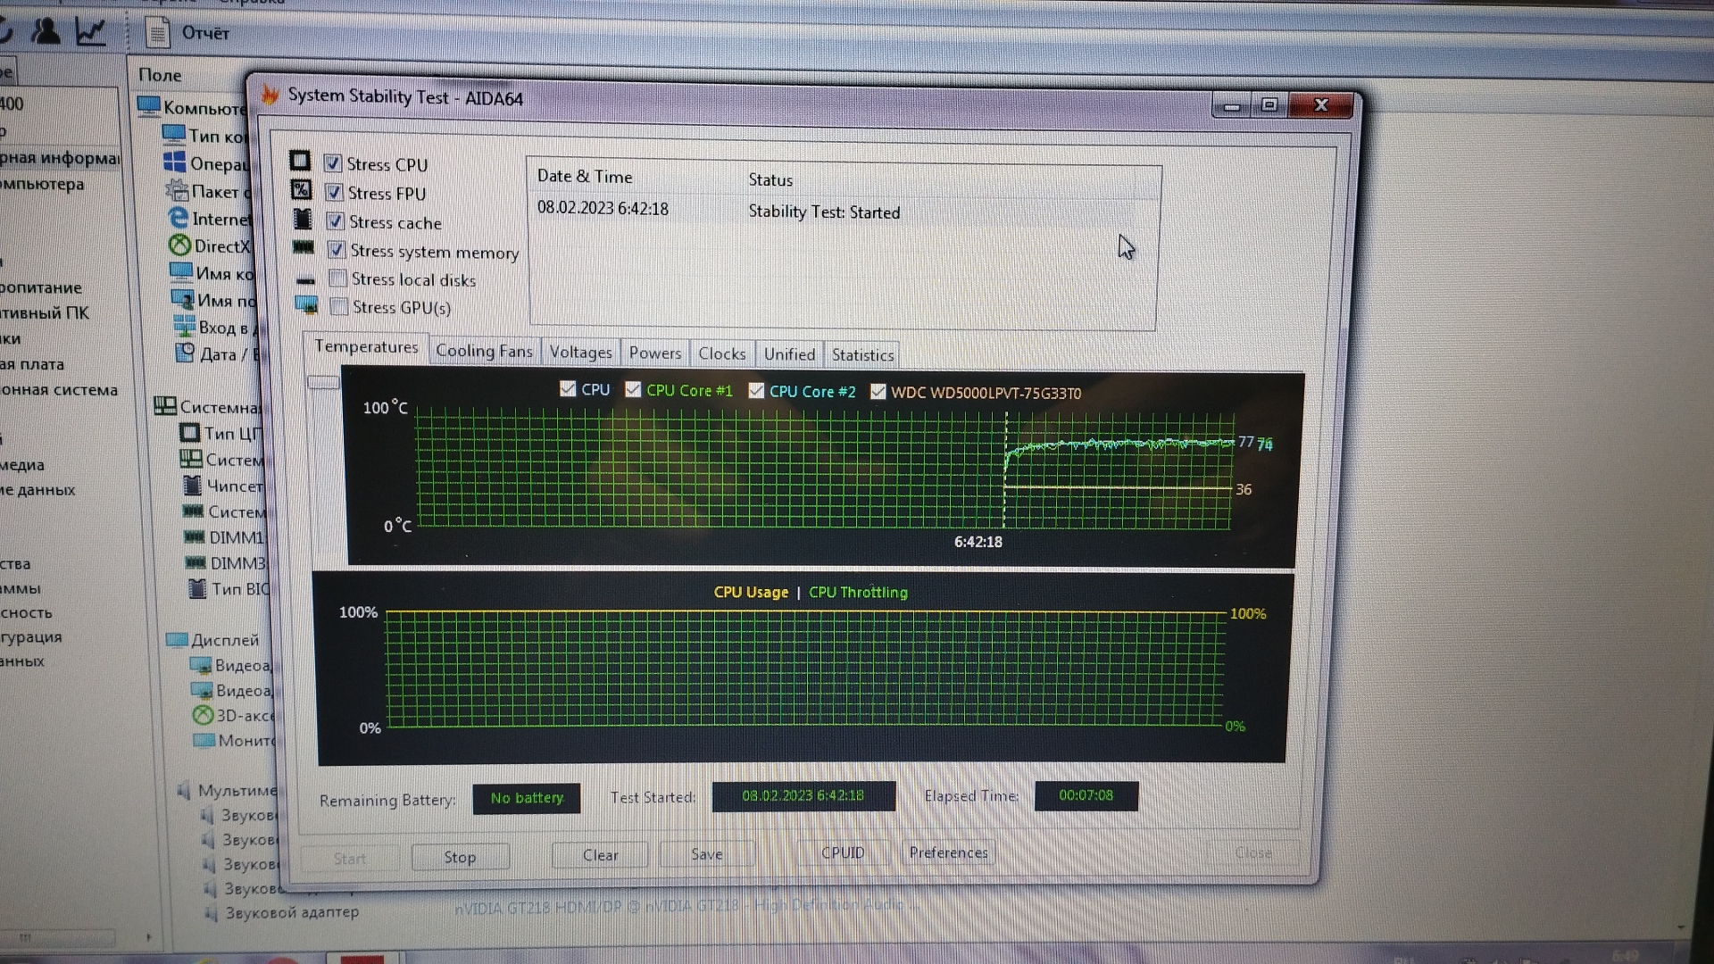This screenshot has width=1714, height=964.
Task: Click the graph scale slider left of temperatures
Action: click(x=323, y=383)
